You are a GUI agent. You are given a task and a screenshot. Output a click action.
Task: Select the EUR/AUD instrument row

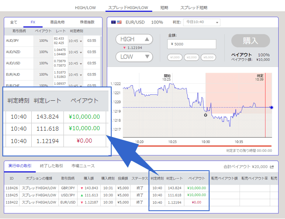point(52,75)
